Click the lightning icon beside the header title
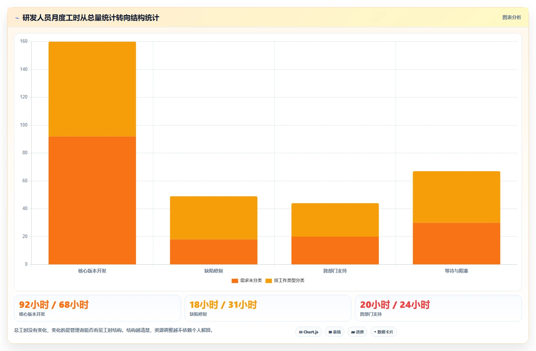 17,18
